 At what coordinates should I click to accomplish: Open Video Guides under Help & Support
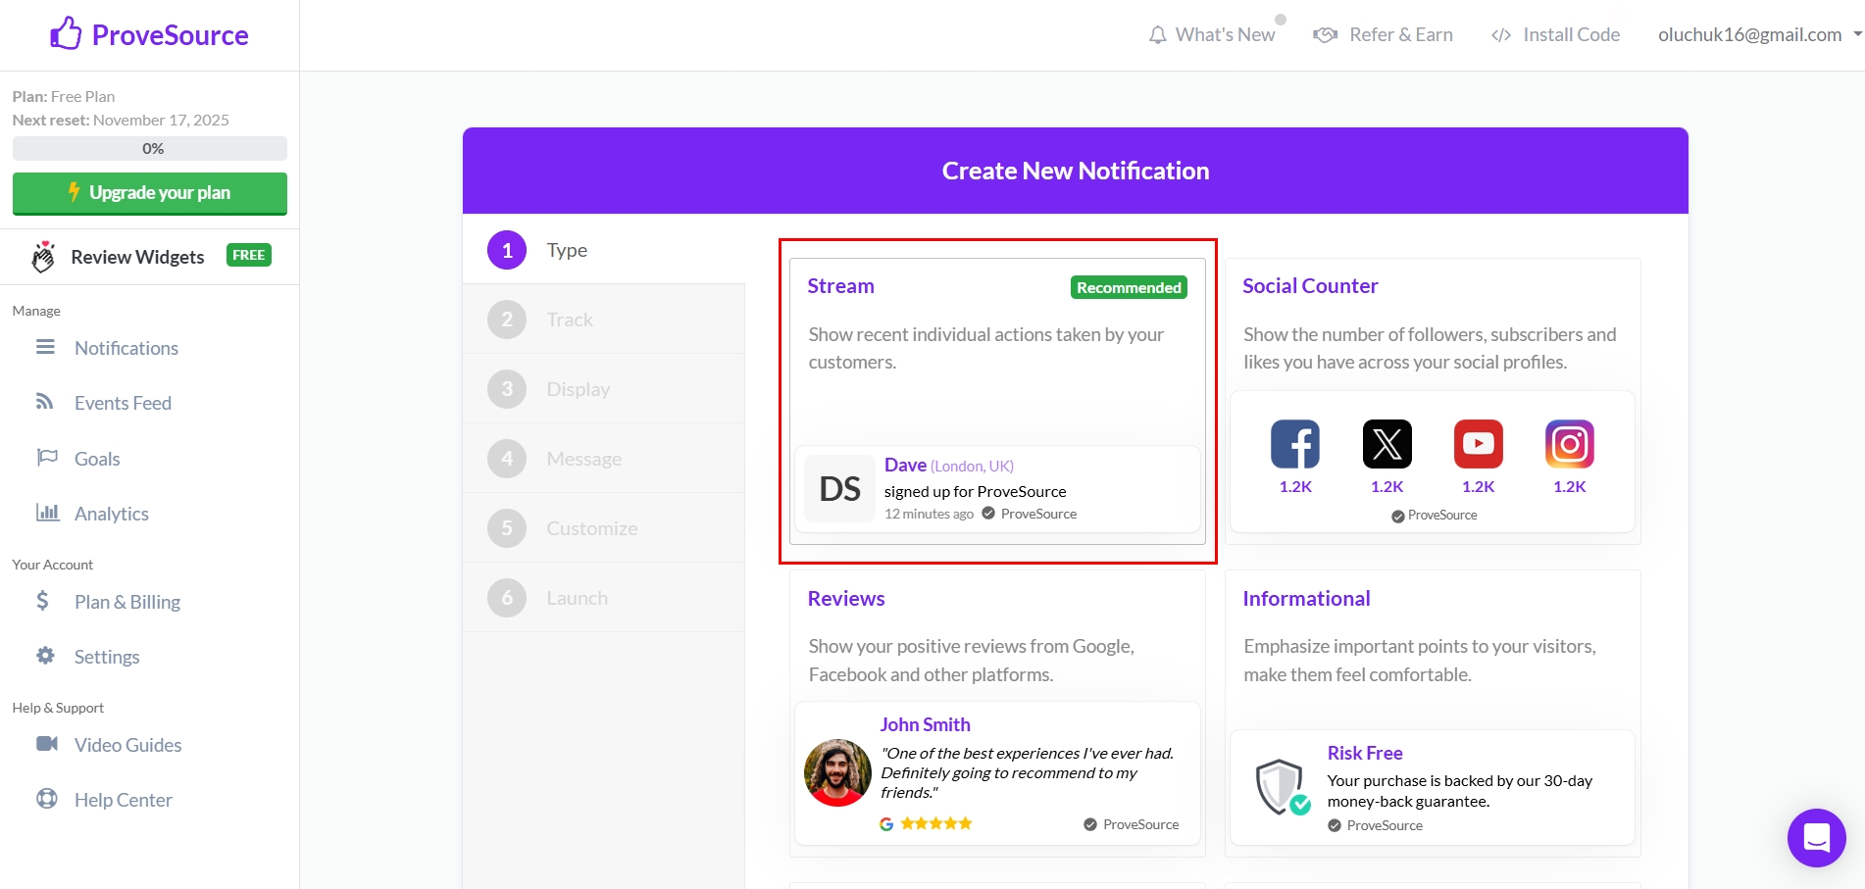127,744
